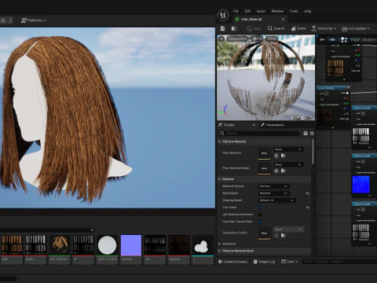Image resolution: width=377 pixels, height=283 pixels.
Task: Click the Details property matrix grid icon
Action: click(306, 134)
